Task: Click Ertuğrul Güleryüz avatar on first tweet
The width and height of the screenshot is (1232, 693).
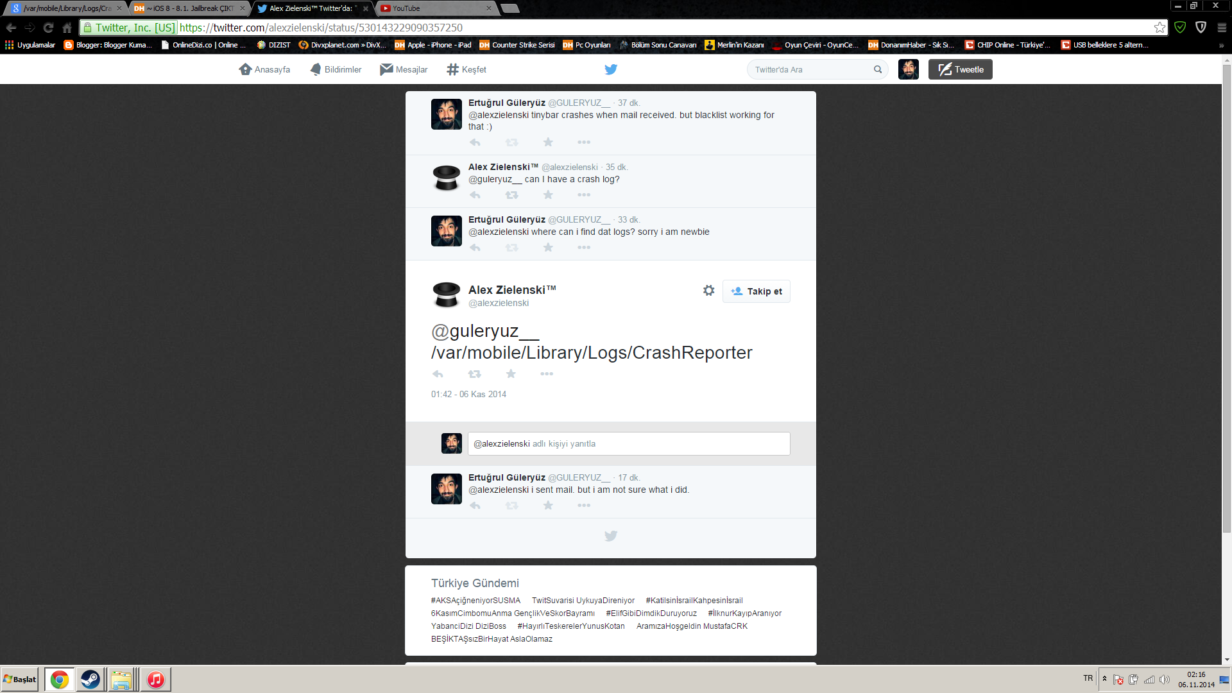Action: tap(446, 114)
